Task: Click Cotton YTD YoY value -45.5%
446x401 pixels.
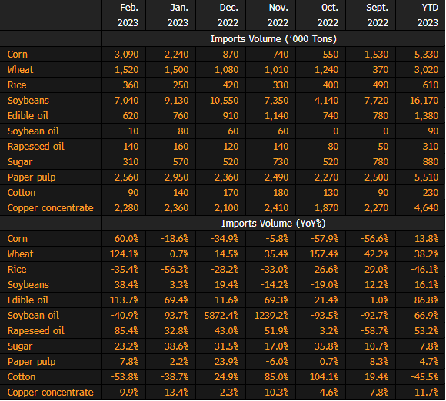Action: coord(424,377)
